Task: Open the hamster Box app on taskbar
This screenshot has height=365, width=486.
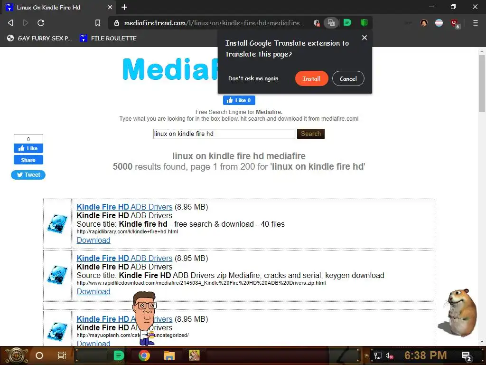Action: pyautogui.click(x=194, y=355)
